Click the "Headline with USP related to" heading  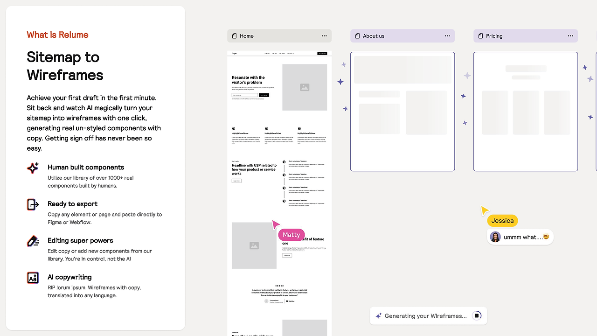tap(254, 169)
